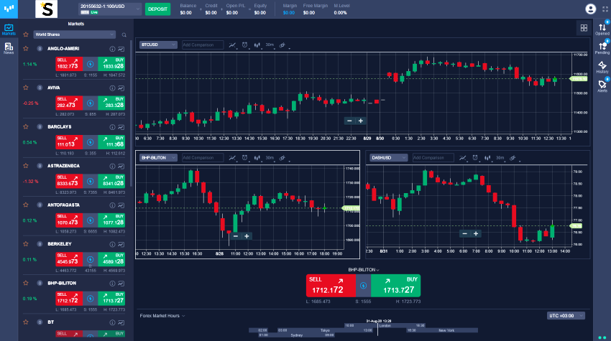Zoom out the BTCUSD chart
Screen dimensions: 611x341
[349, 121]
